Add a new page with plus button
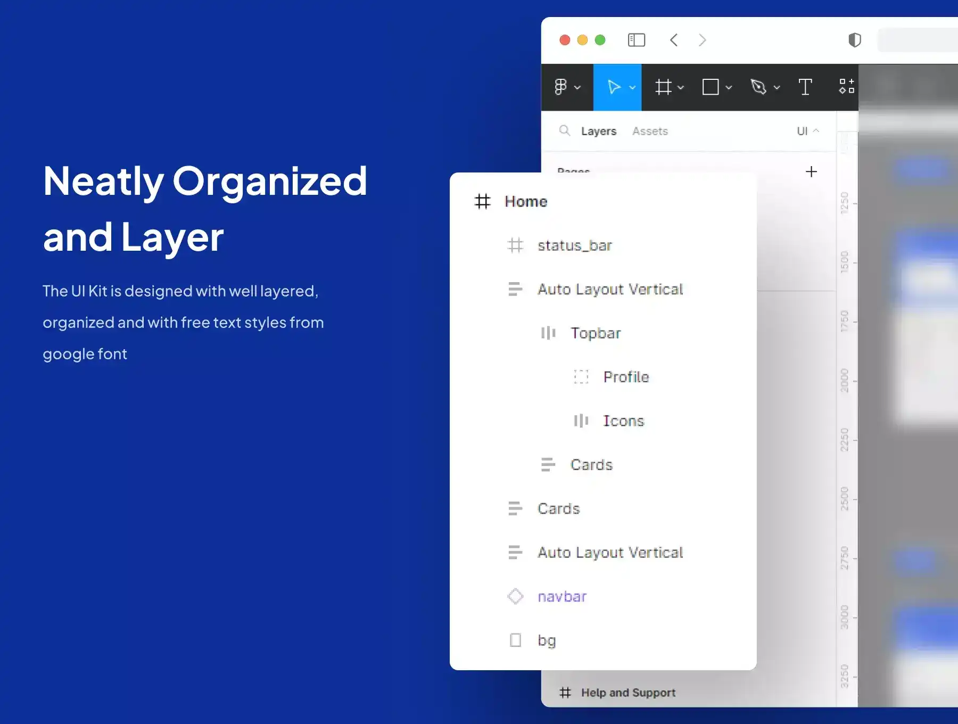The height and width of the screenshot is (724, 958). 811,171
